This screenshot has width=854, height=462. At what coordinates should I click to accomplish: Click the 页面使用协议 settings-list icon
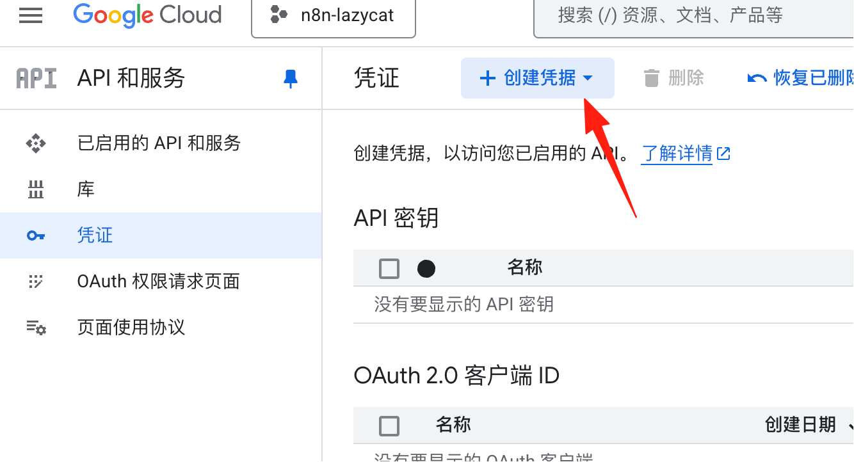point(36,328)
